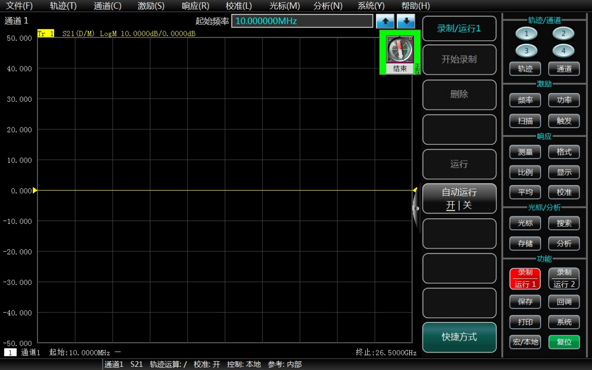Toggle 自动运行 on/off
Image resolution: width=592 pixels, height=370 pixels.
(x=459, y=199)
